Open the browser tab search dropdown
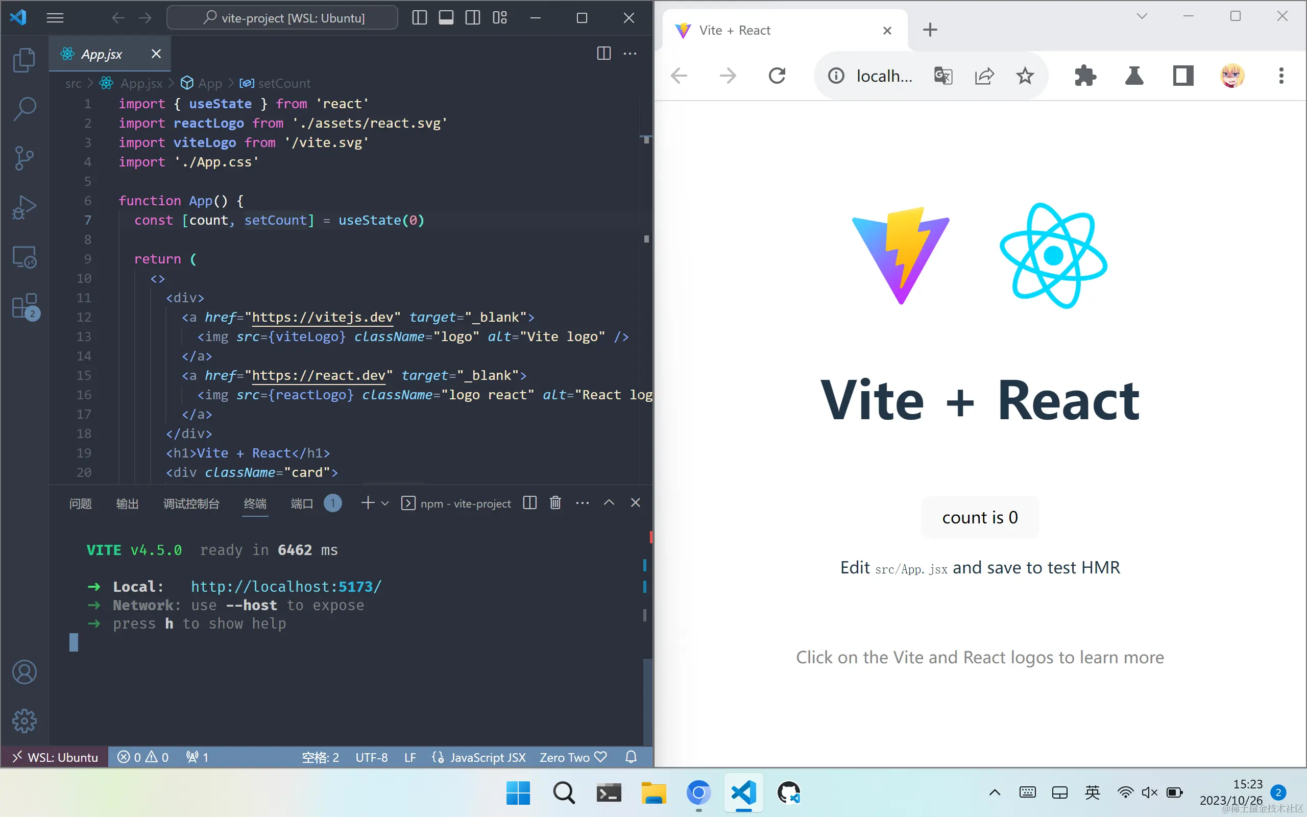The image size is (1307, 817). (1141, 16)
